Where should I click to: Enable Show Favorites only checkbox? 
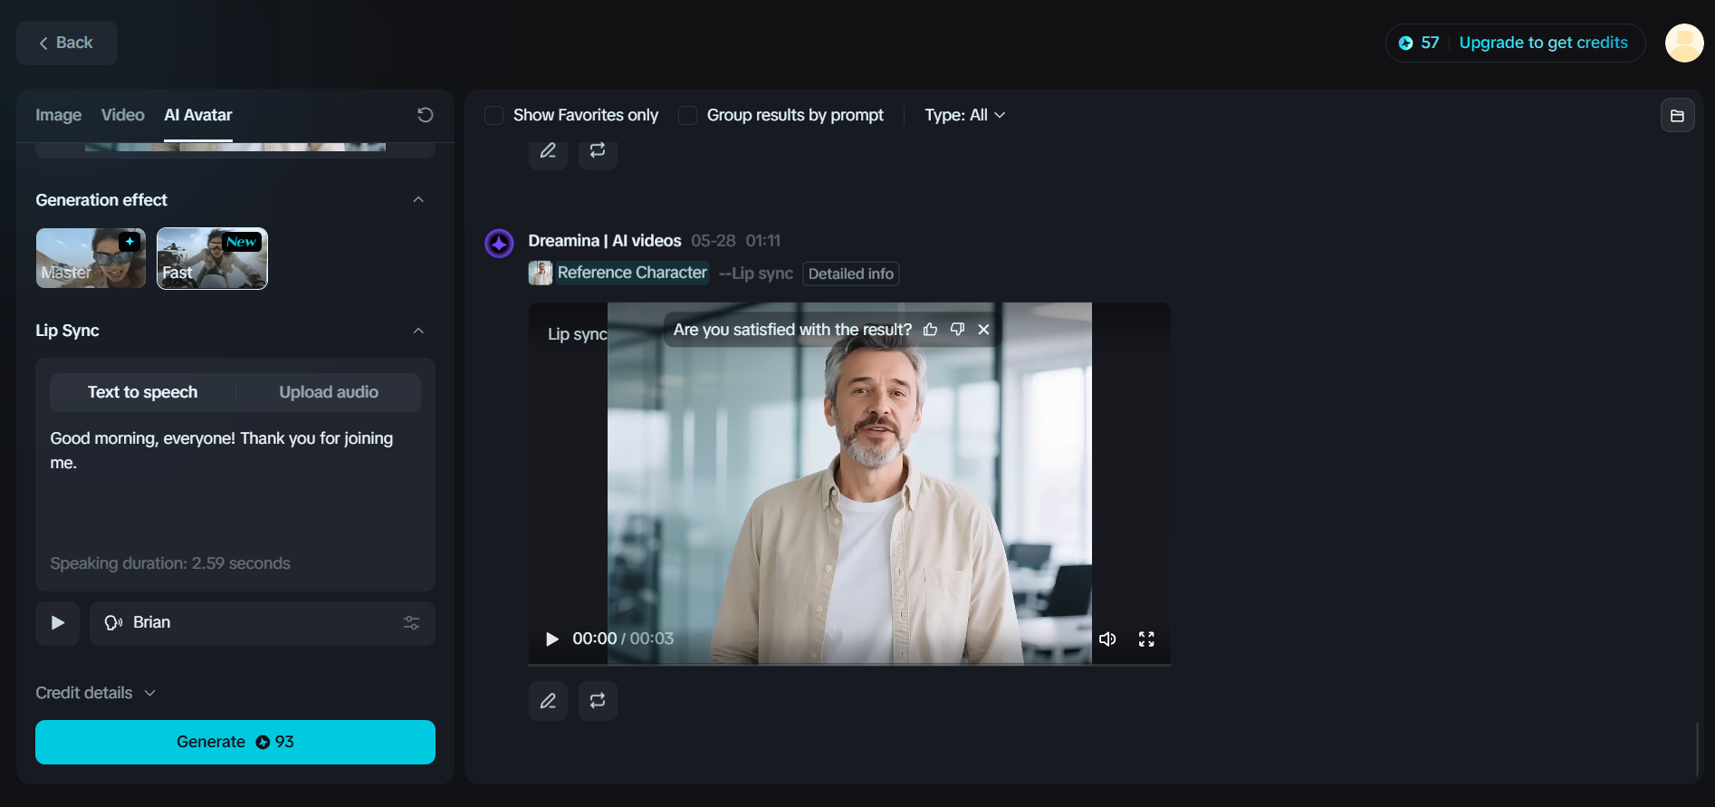(493, 115)
